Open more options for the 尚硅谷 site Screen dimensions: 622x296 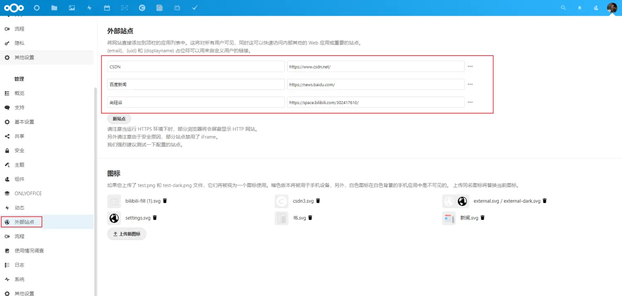click(470, 102)
